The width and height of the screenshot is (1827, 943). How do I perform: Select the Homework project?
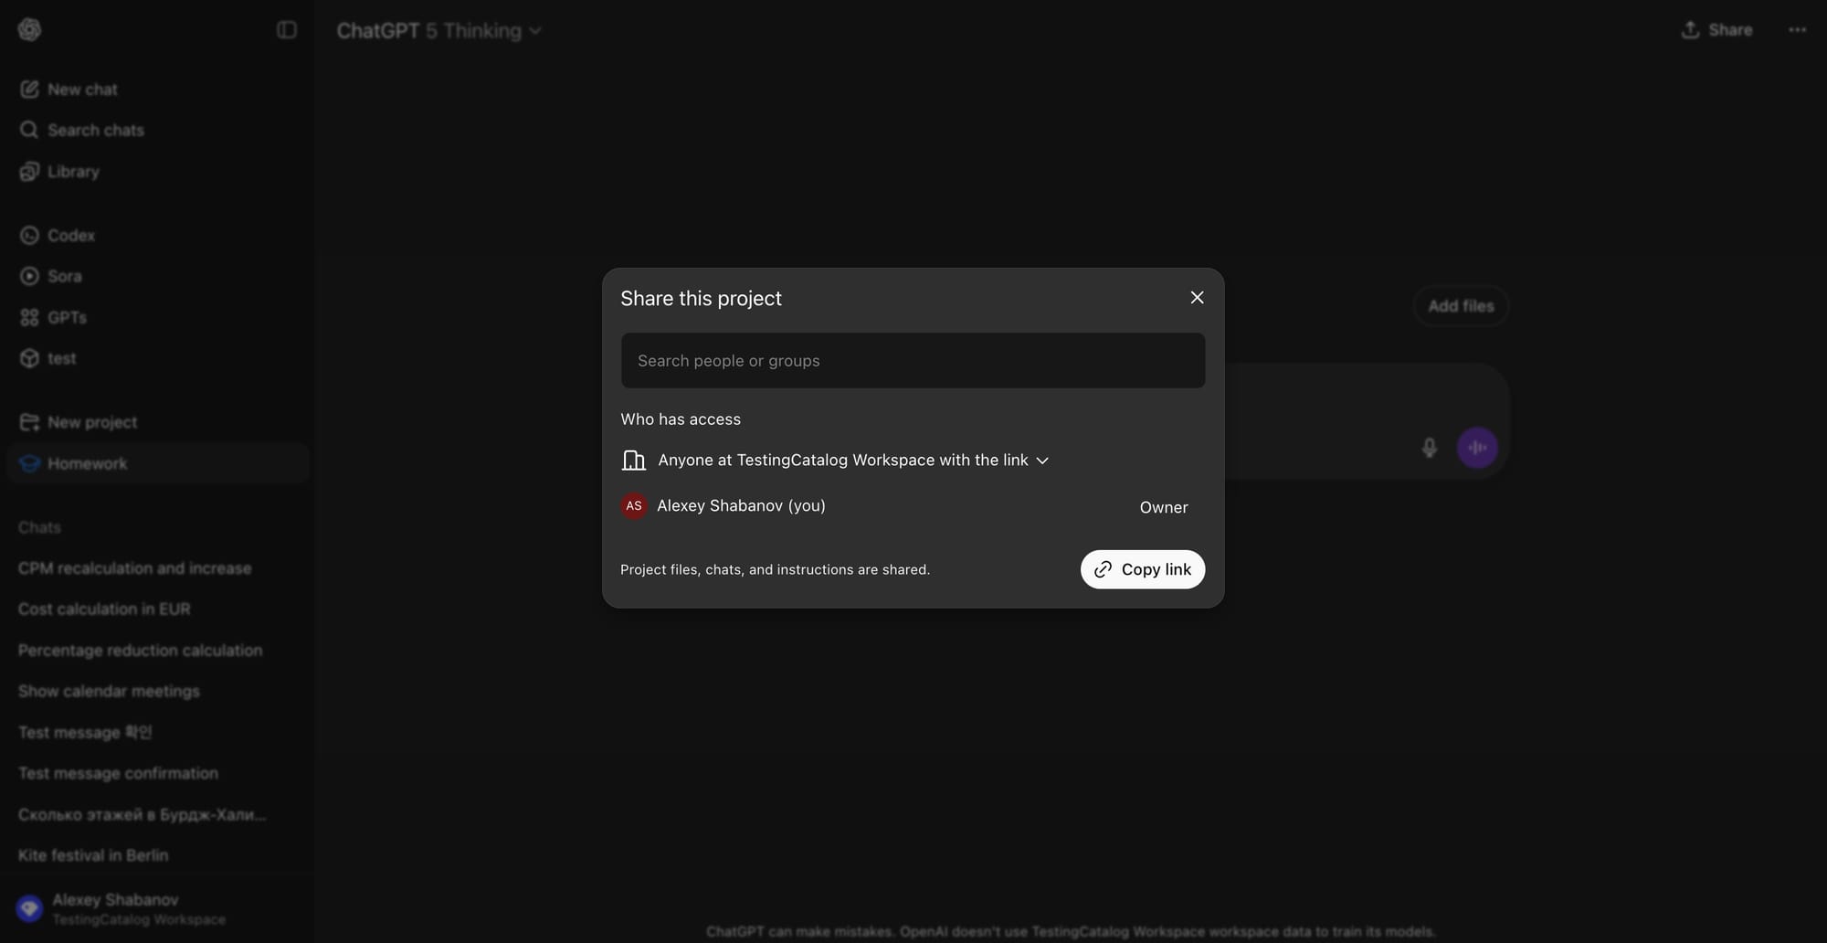click(x=88, y=463)
